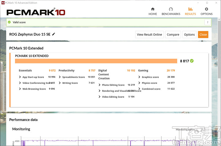Viewport: 221px width, 146px height.
Task: Click the Digital Content Creation score 10 192
Action: (131, 71)
